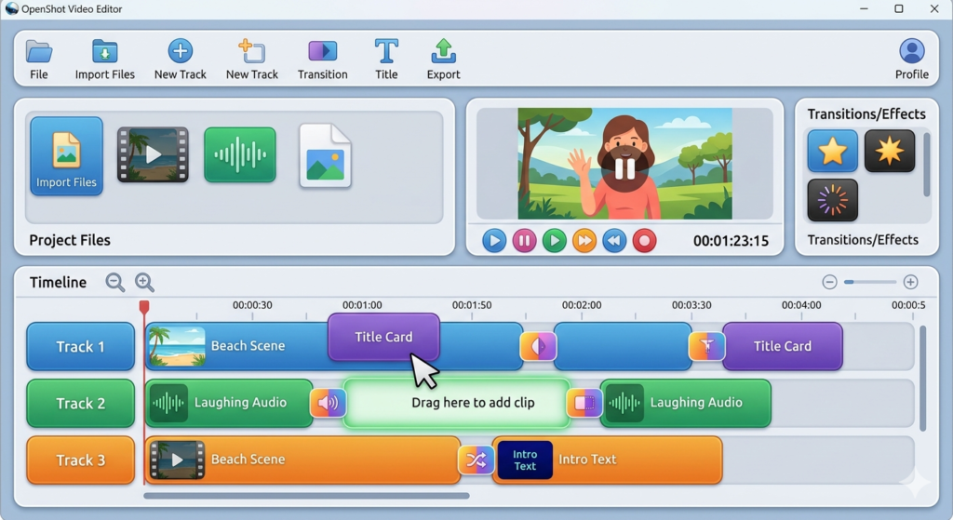The image size is (953, 520).
Task: Click the shuffle transition icon on Track 3
Action: click(476, 460)
